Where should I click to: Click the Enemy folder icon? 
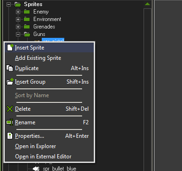27,12
